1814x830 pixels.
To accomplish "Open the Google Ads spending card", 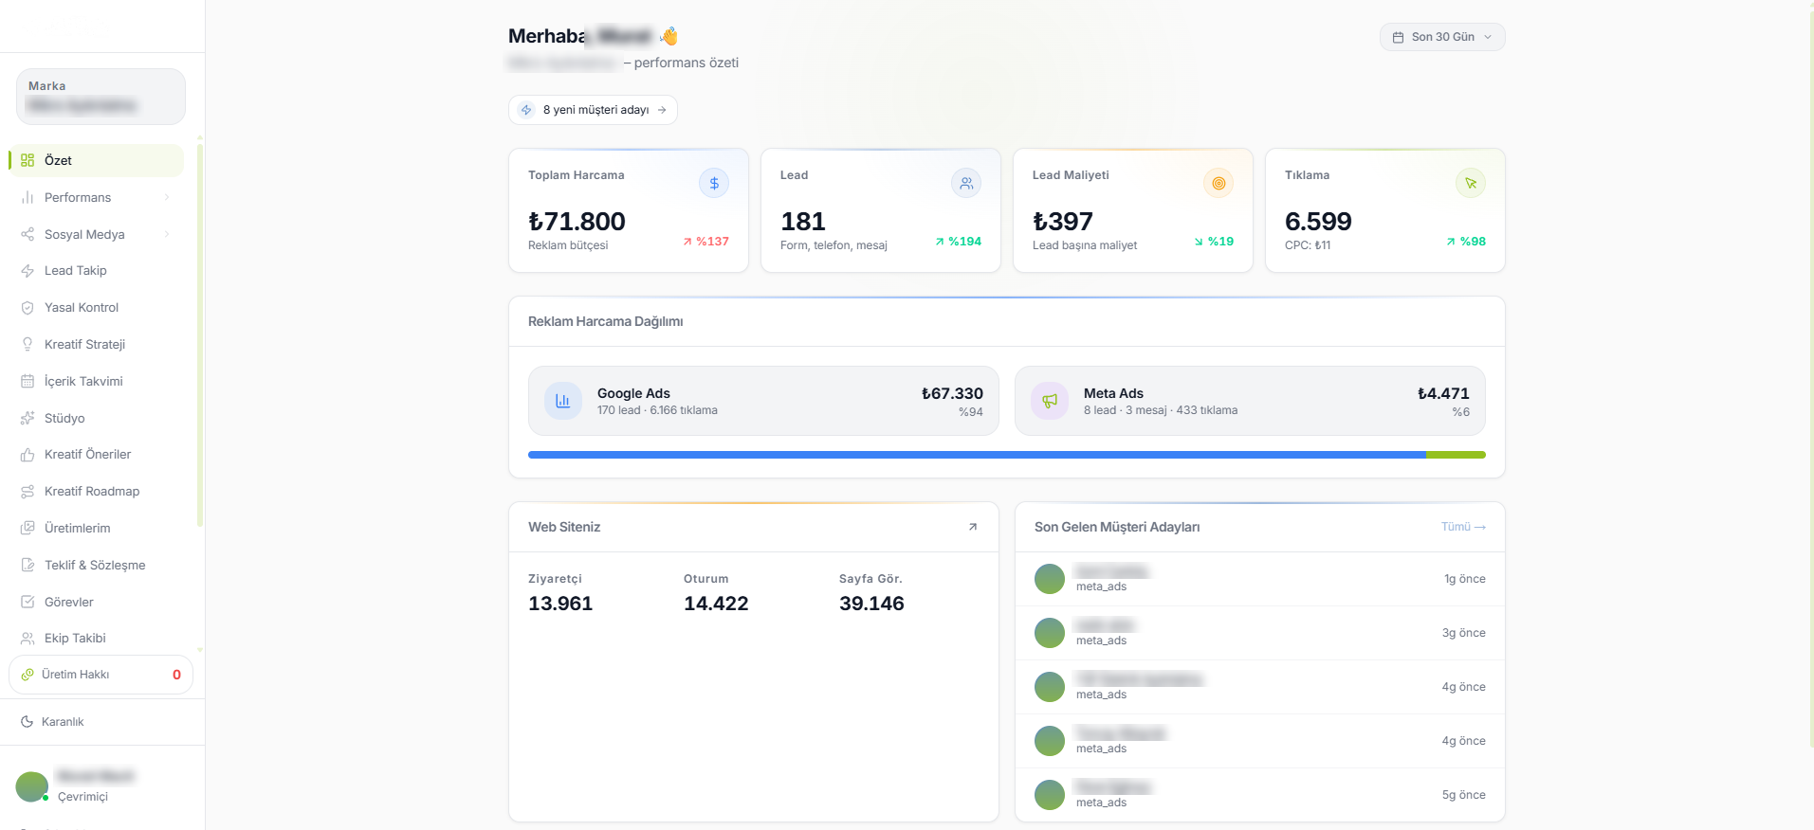I will point(763,401).
